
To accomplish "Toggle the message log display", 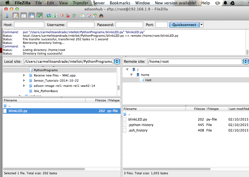I will click(x=16, y=16).
